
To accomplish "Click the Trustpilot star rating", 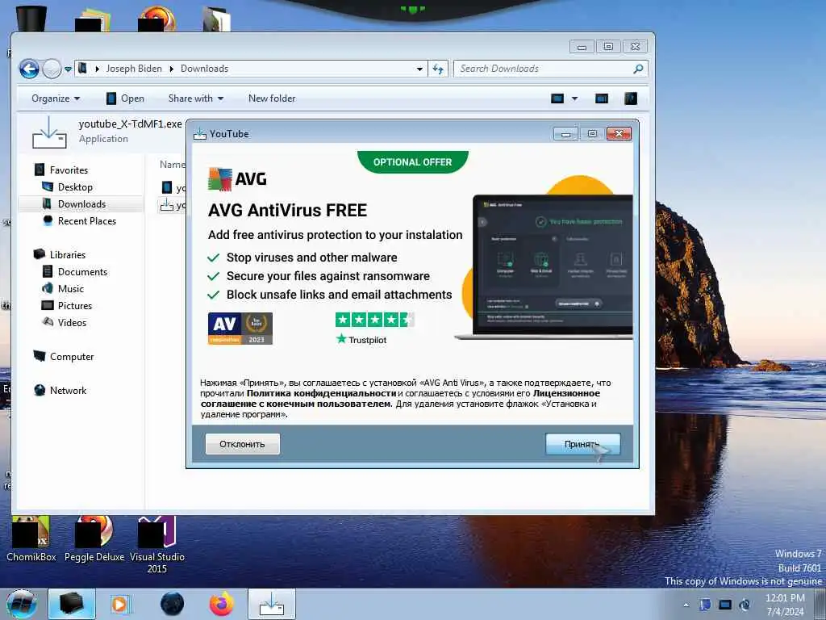I will coord(374,320).
